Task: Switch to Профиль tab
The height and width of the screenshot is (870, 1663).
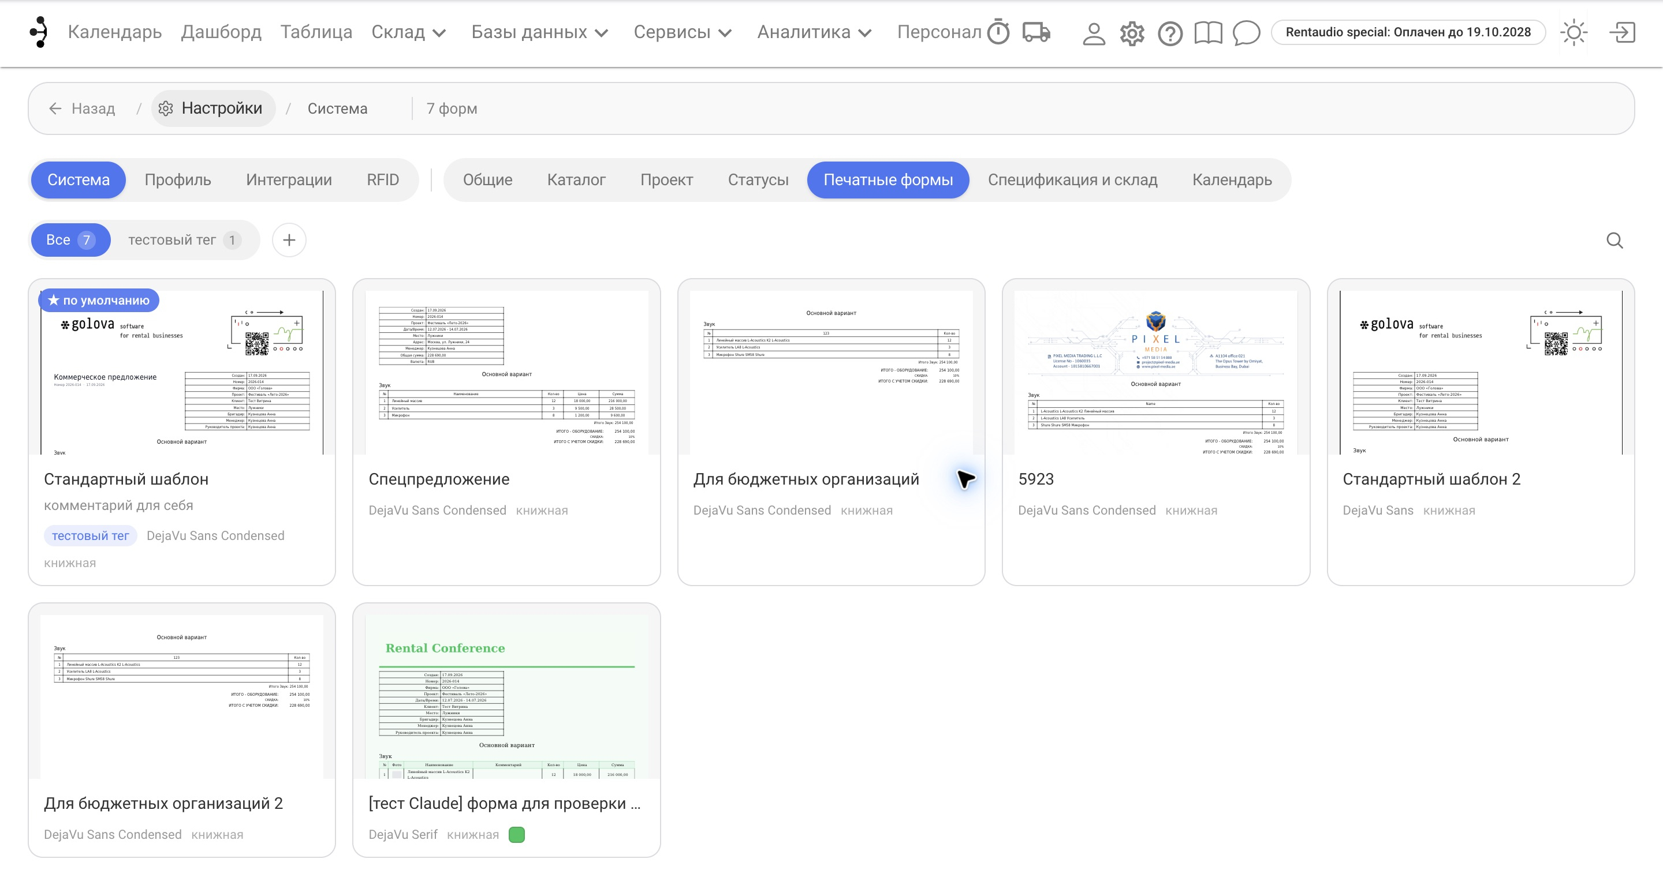Action: point(177,180)
